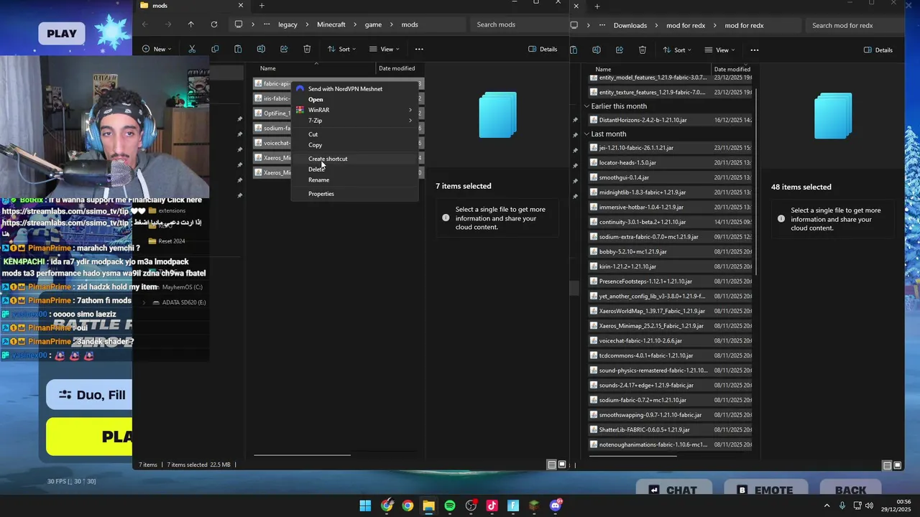
Task: Add a new tab in mods window
Action: click(x=262, y=6)
